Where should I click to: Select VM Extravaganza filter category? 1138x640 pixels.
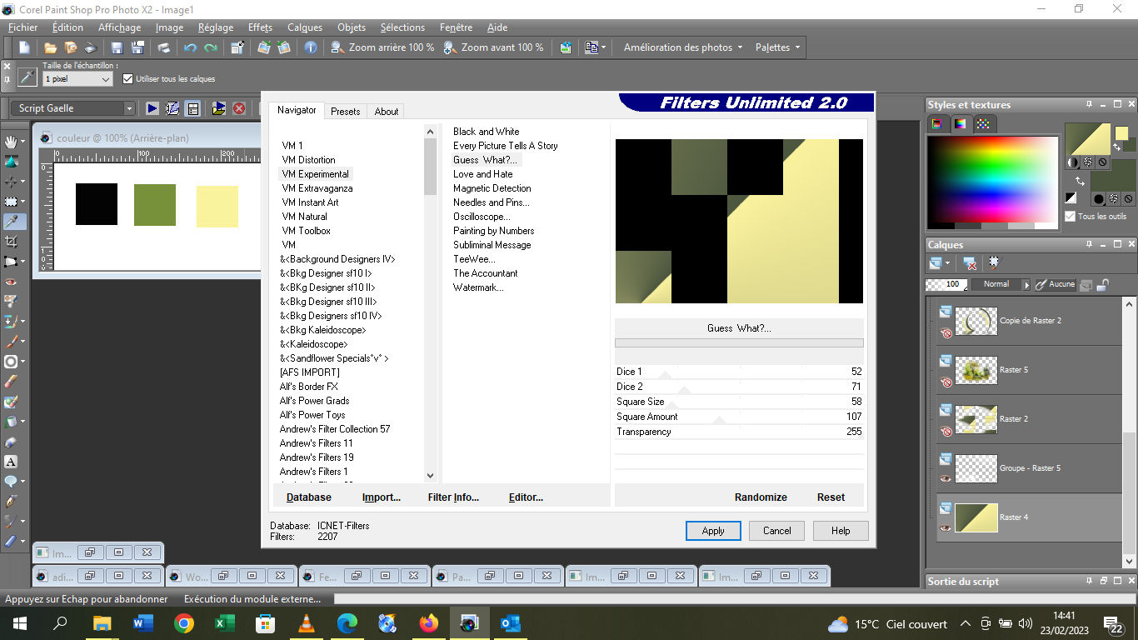point(317,188)
